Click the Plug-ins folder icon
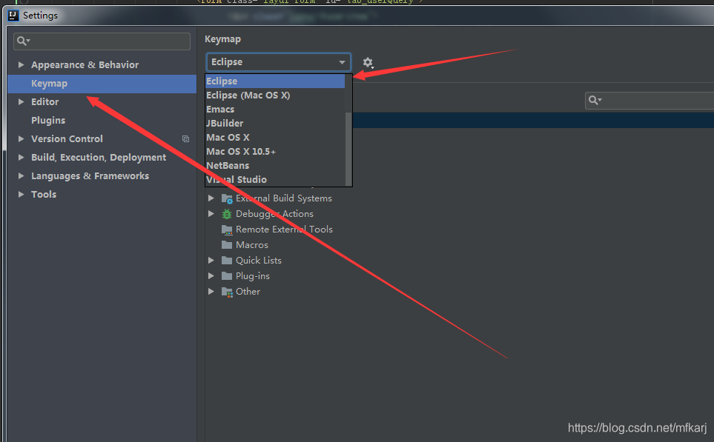Screen dimensions: 714x442 click(x=227, y=276)
